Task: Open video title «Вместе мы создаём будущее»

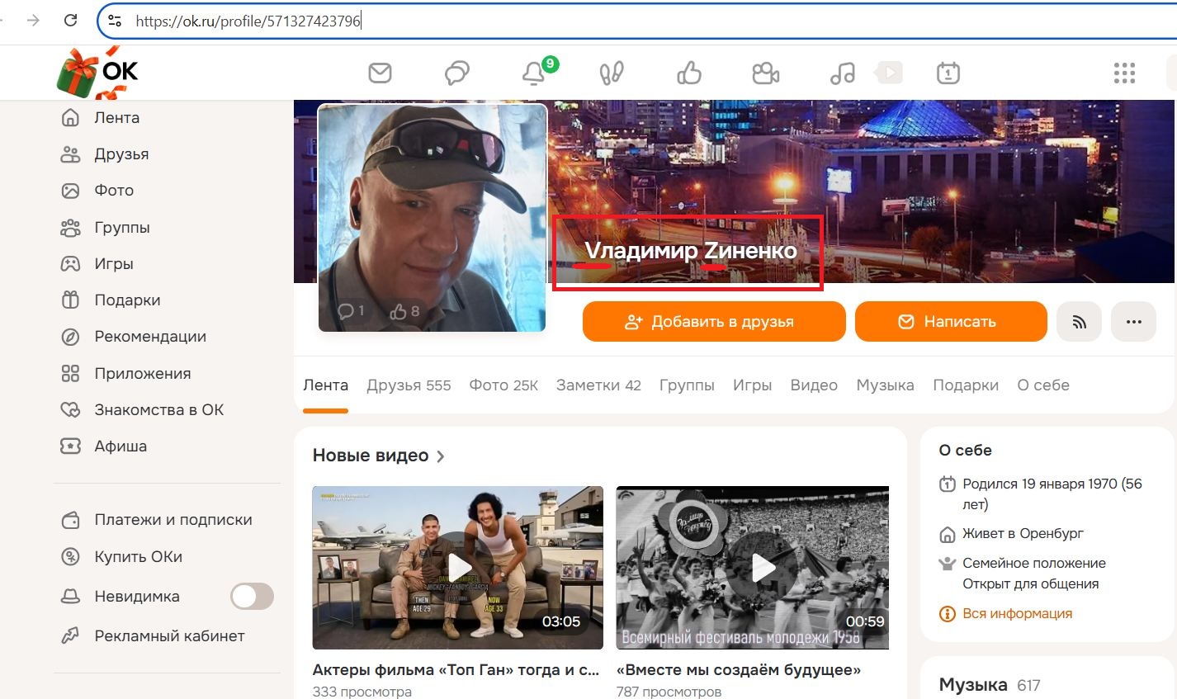Action: click(x=739, y=670)
